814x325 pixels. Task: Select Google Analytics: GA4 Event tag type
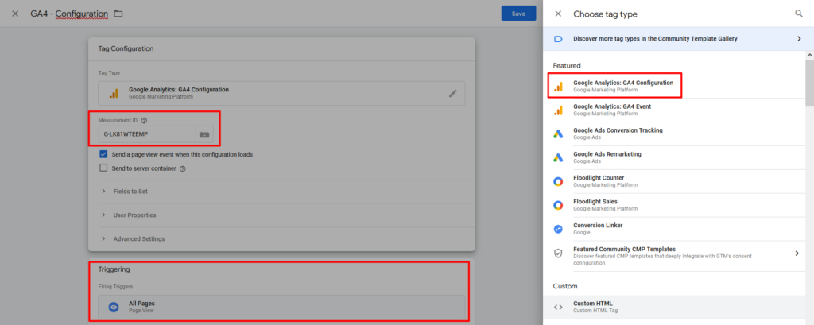coord(612,110)
